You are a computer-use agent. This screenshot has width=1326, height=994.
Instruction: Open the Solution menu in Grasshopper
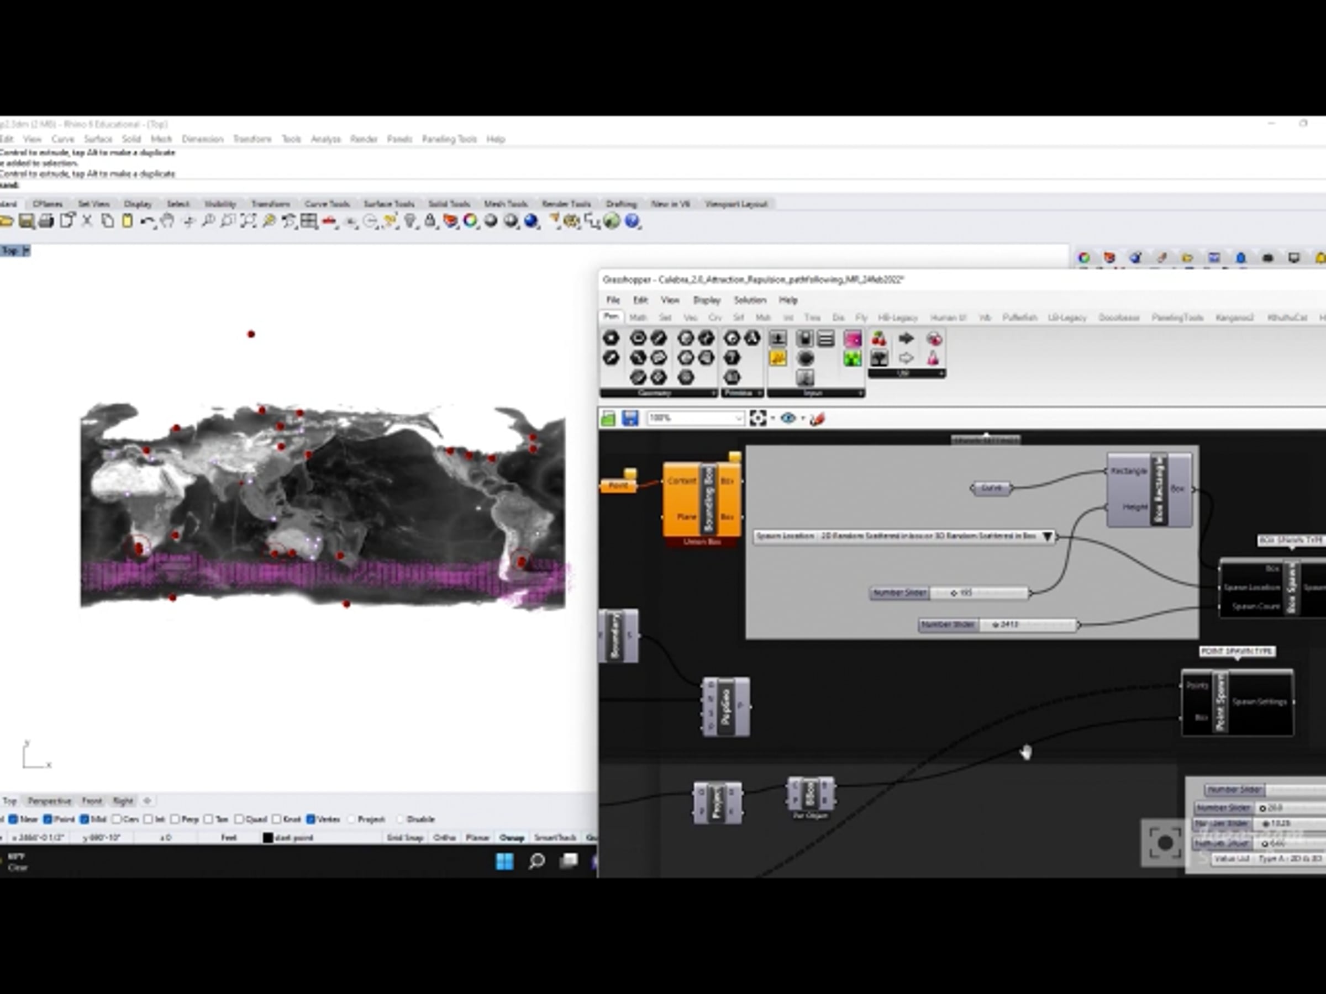coord(750,300)
